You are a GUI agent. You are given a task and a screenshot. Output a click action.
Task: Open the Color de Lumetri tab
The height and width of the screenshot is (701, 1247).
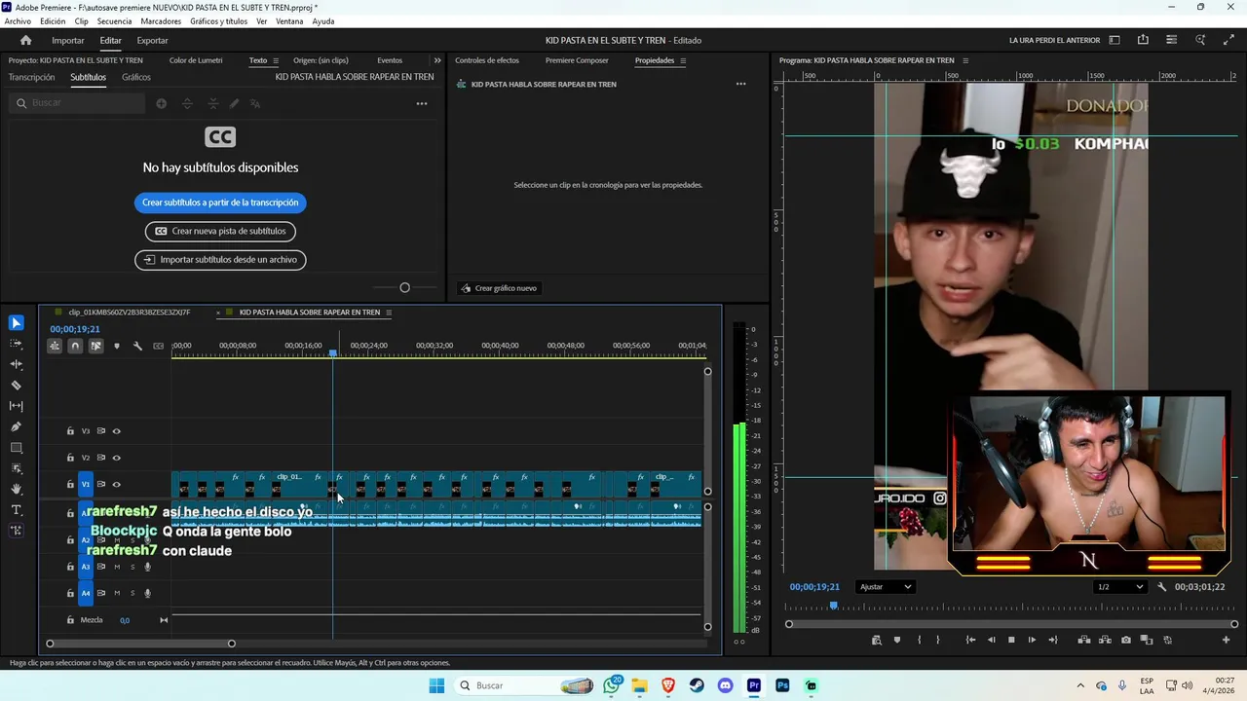point(196,60)
